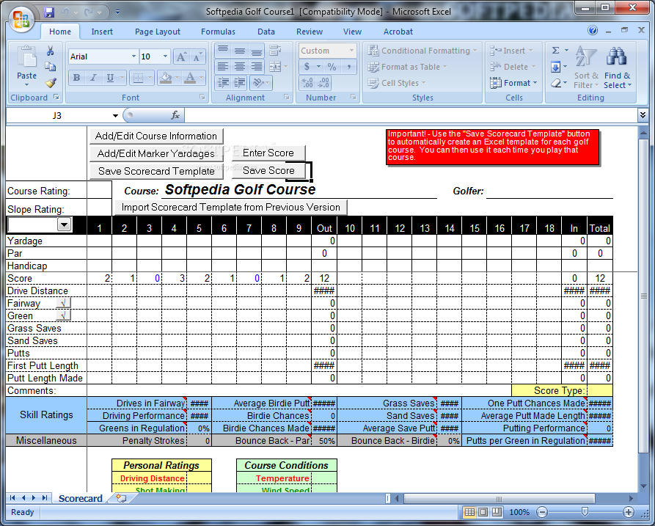The image size is (655, 526).
Task: Open the tee marker combo box
Action: click(64, 224)
